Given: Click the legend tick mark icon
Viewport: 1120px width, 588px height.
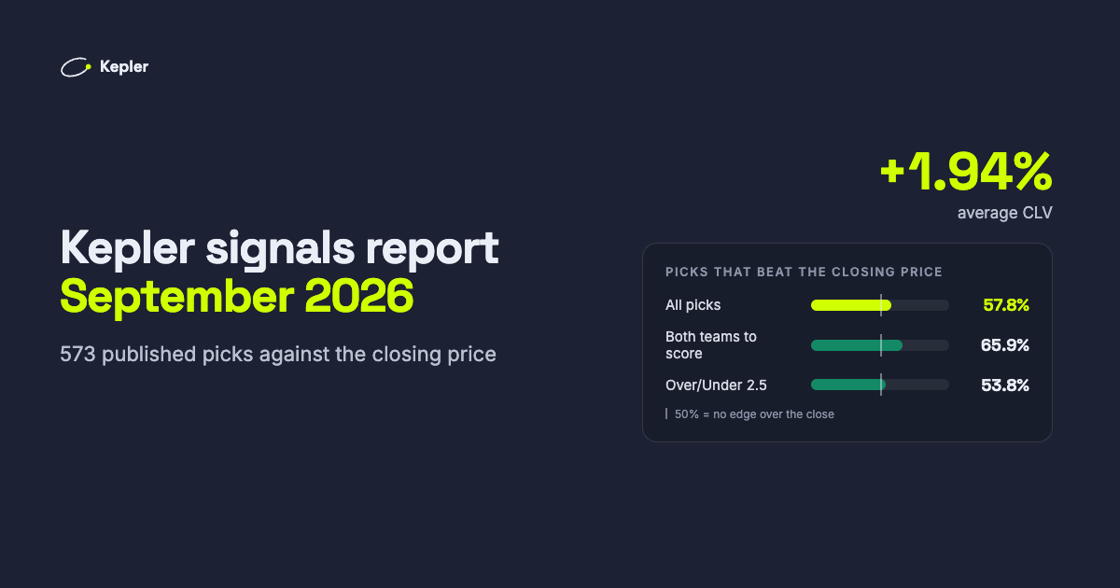Looking at the screenshot, I should tap(666, 413).
